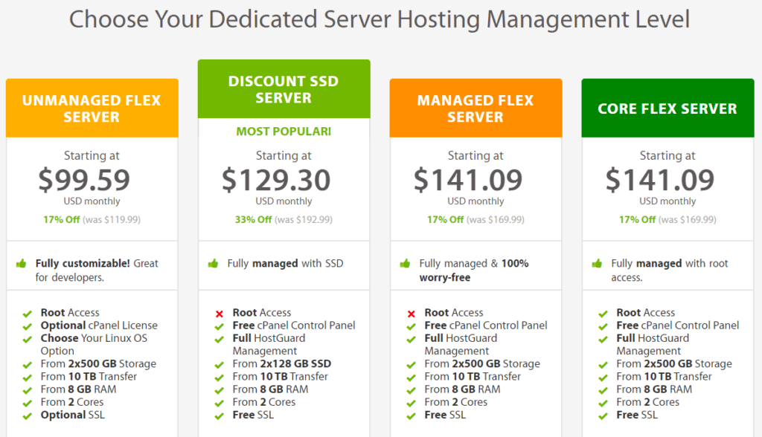
Task: Toggle the Free SSL checkmark under Managed Flex
Action: pos(411,415)
